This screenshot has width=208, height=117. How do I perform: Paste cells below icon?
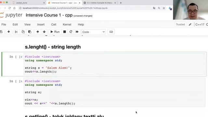30,32
